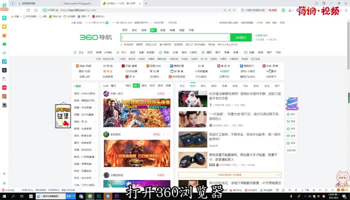The width and height of the screenshot is (350, 200).
Task: Click the Windows Start button
Action: (4, 196)
